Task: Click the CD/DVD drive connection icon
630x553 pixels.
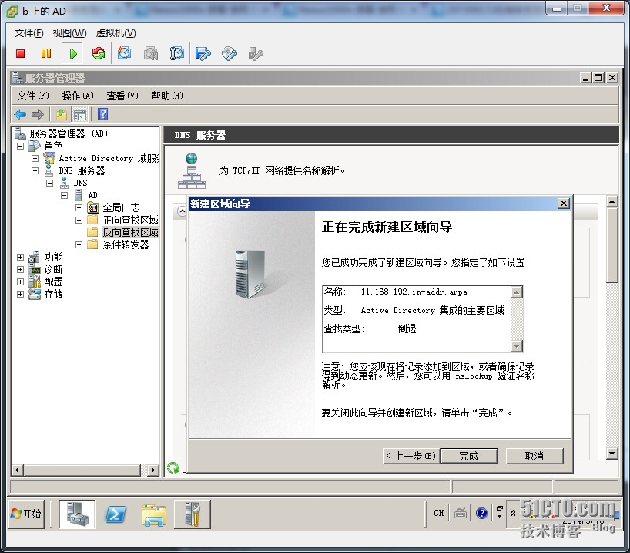Action: tap(229, 53)
